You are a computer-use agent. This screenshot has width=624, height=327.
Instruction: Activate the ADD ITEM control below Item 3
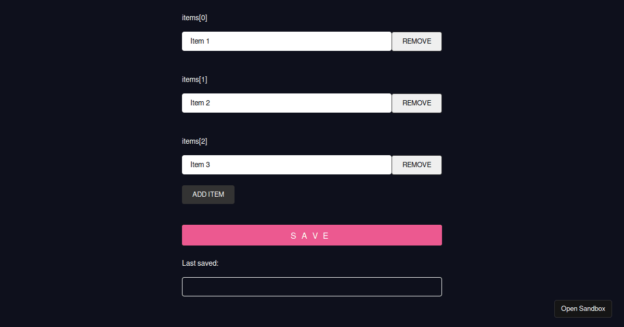208,194
